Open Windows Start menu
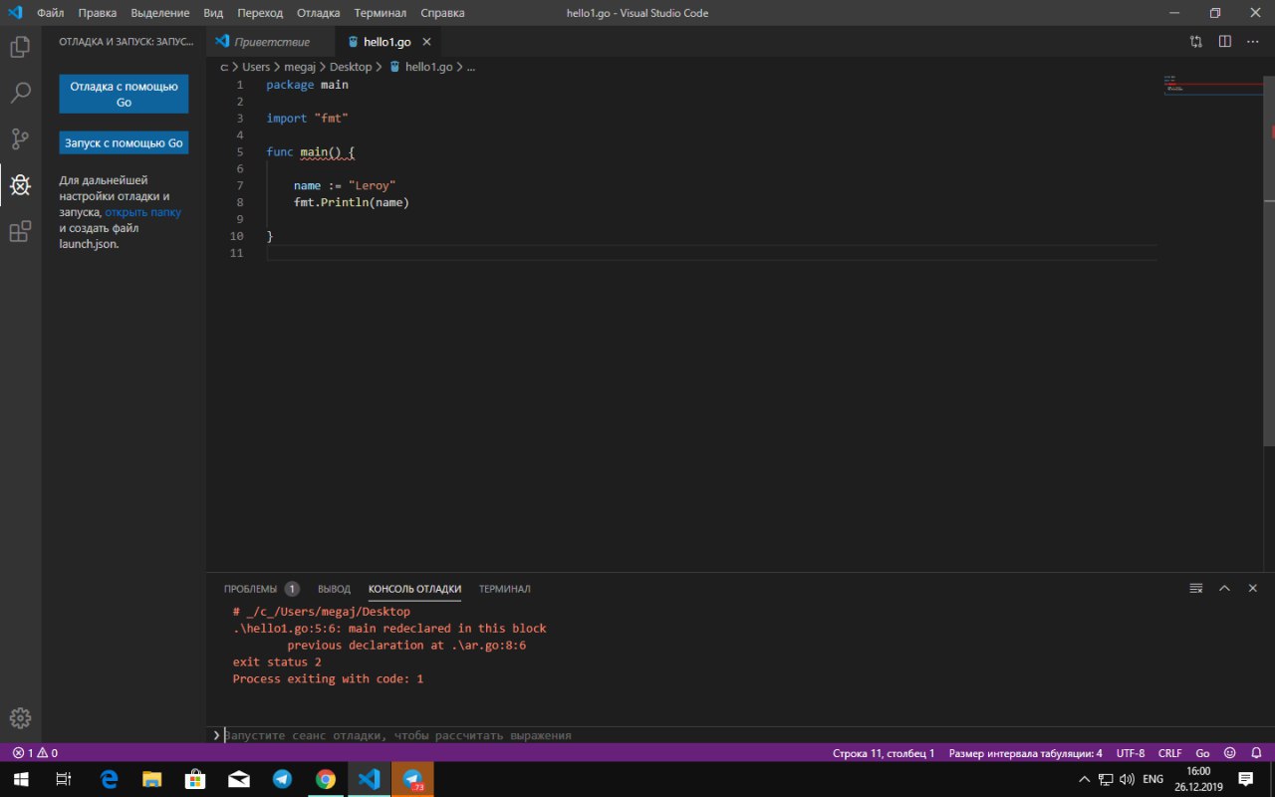The height and width of the screenshot is (797, 1275). tap(20, 779)
